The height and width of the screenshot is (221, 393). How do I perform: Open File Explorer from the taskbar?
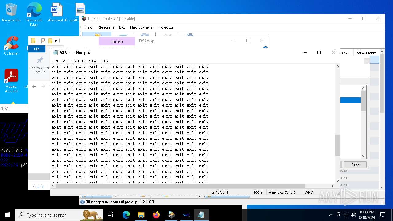[x=141, y=215]
